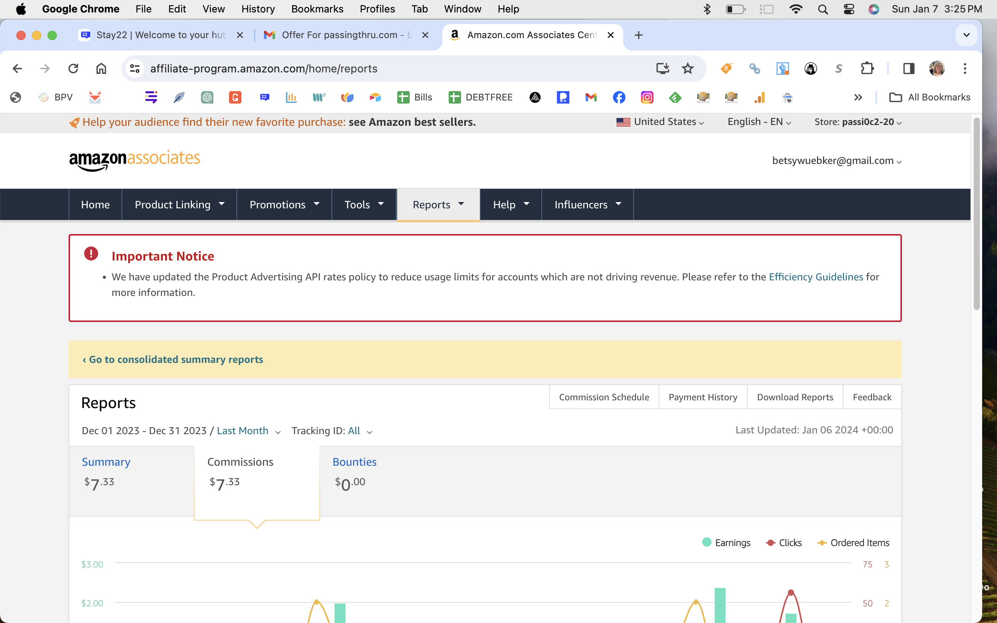
Task: Go to the browser home page
Action: [101, 69]
